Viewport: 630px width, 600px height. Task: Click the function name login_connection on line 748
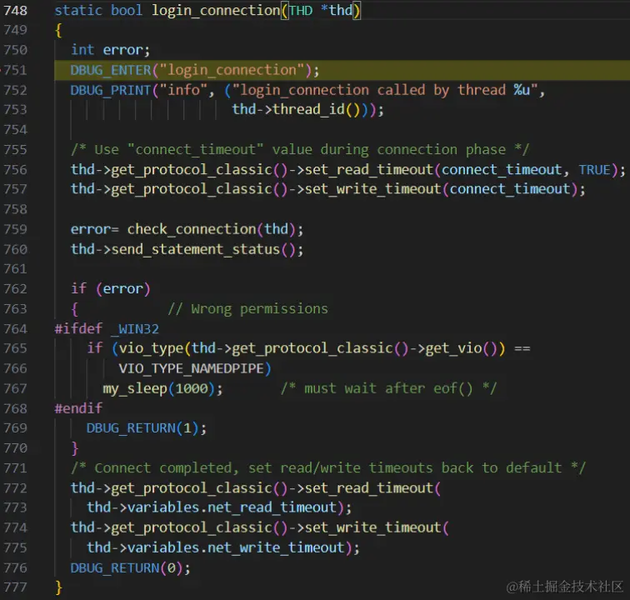215,10
